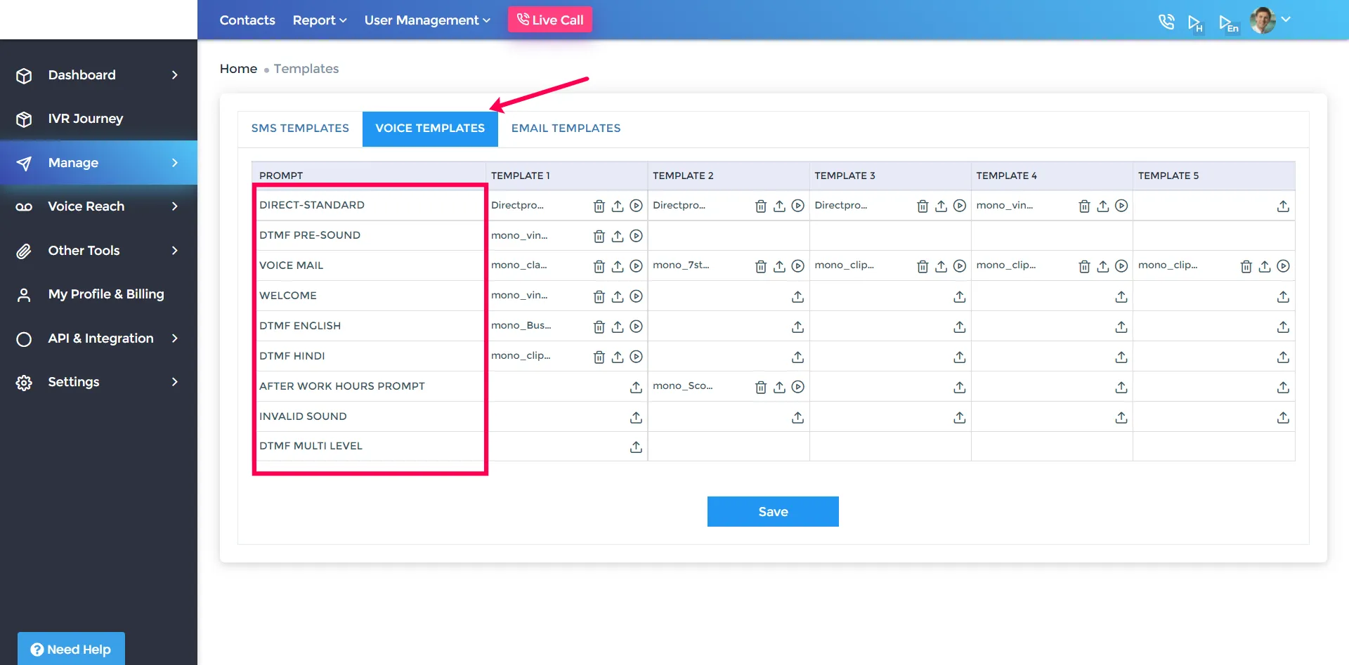
Task: Play DTMF HINDI Template 1 audio
Action: coord(637,357)
